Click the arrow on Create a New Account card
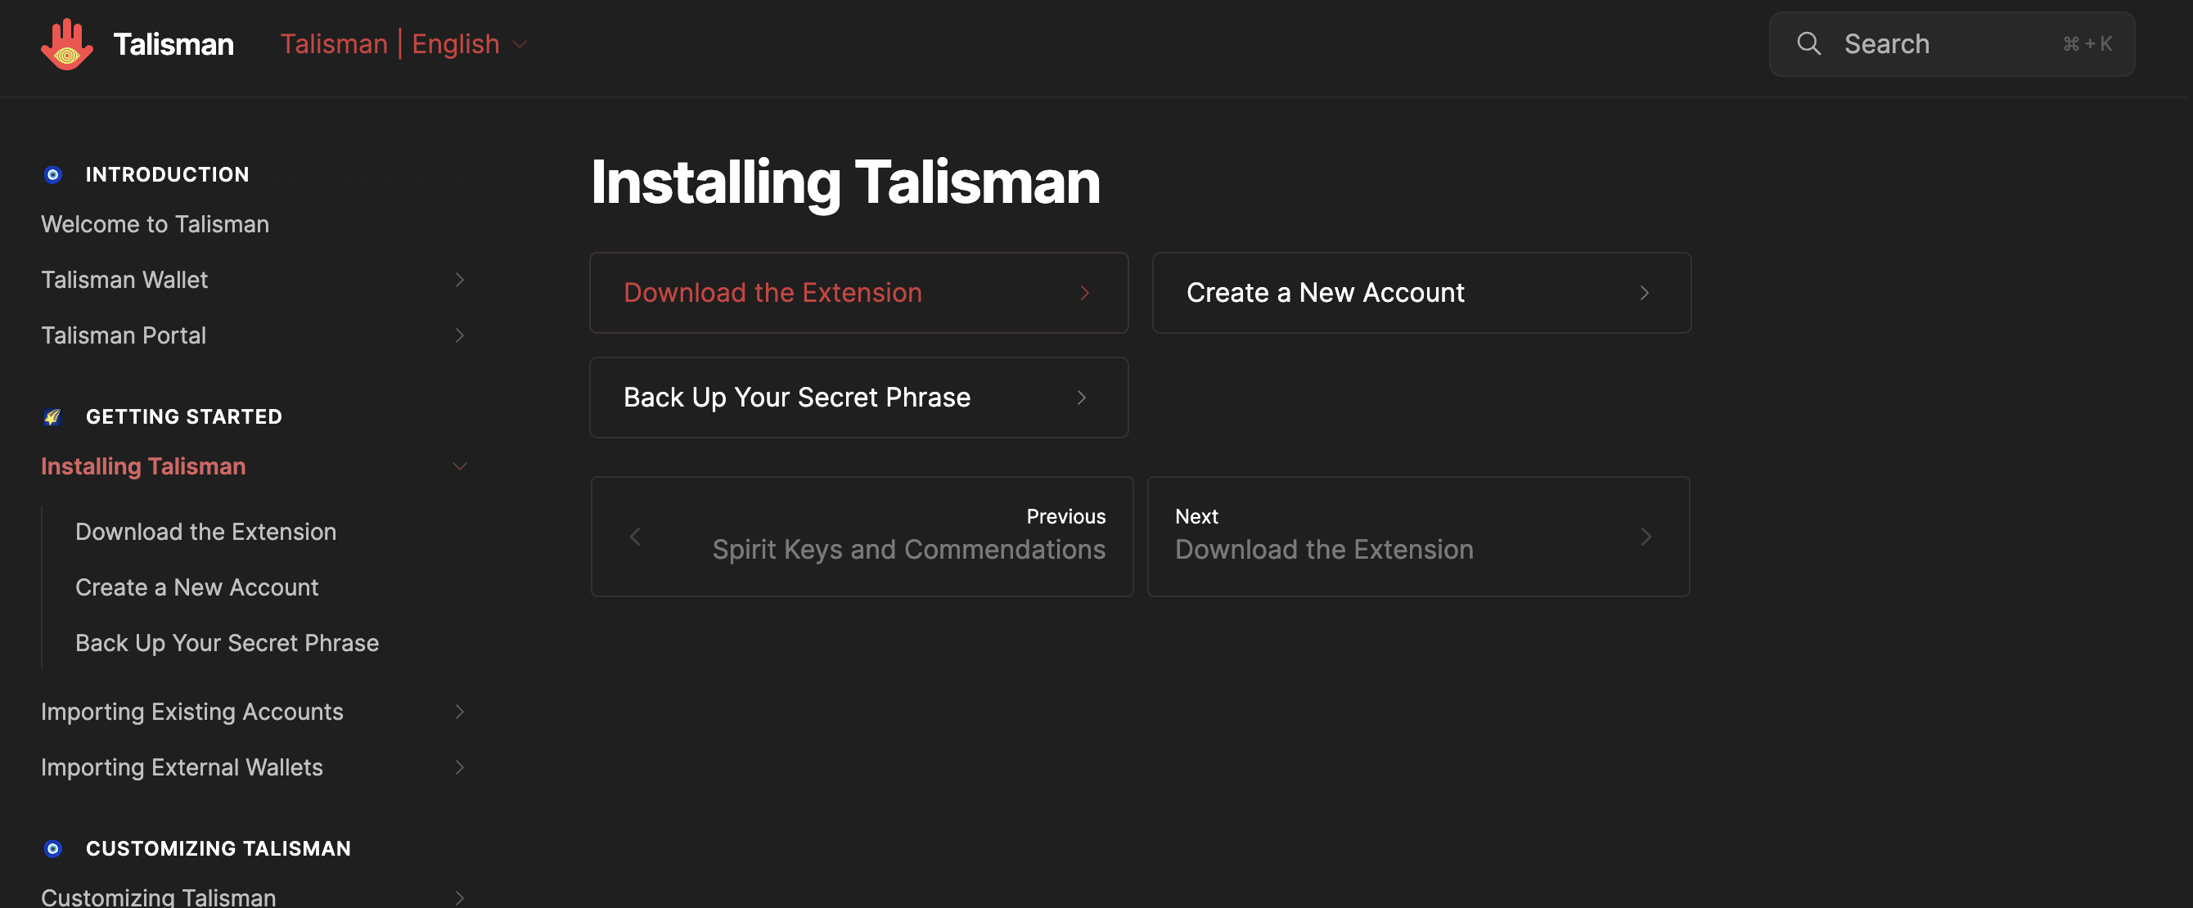Viewport: 2193px width, 908px height. tap(1644, 293)
